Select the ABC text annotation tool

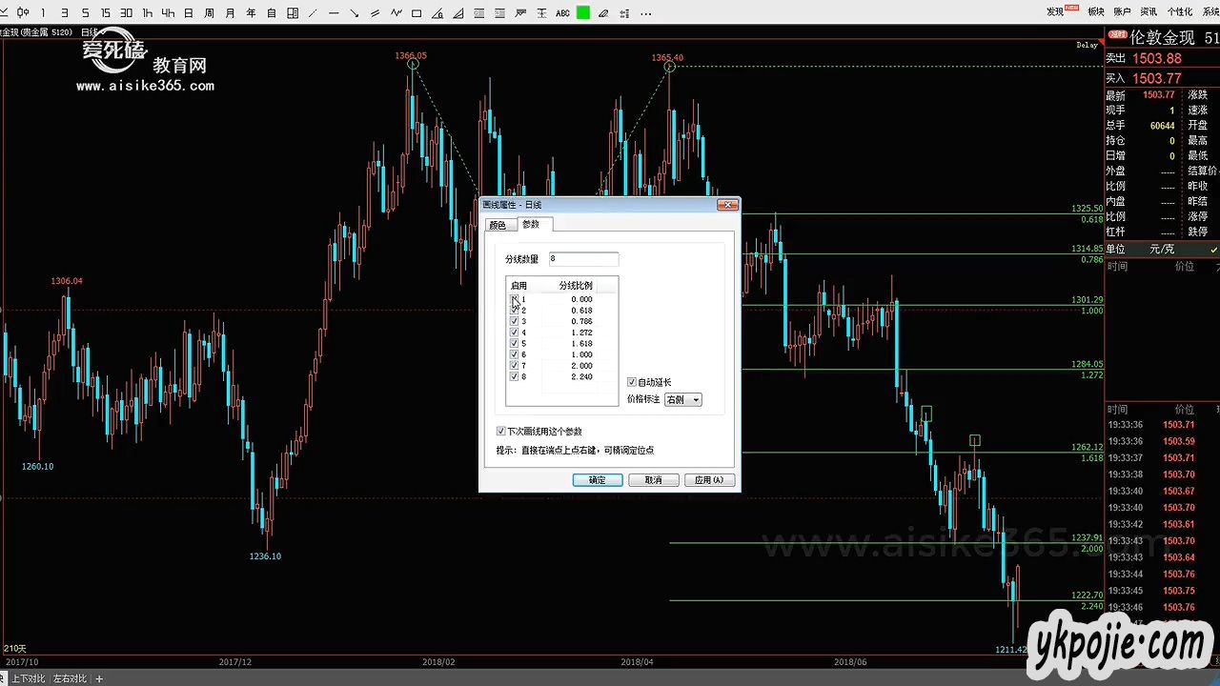click(562, 12)
